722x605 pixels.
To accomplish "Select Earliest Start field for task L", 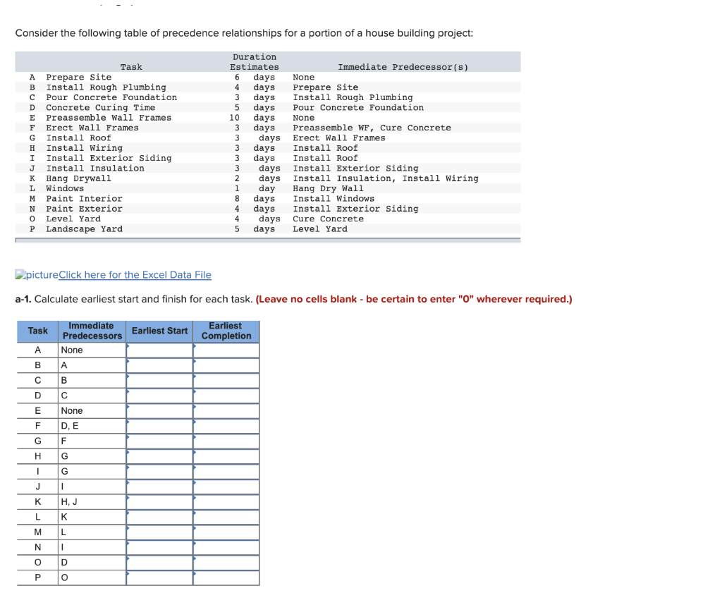I will pyautogui.click(x=159, y=518).
